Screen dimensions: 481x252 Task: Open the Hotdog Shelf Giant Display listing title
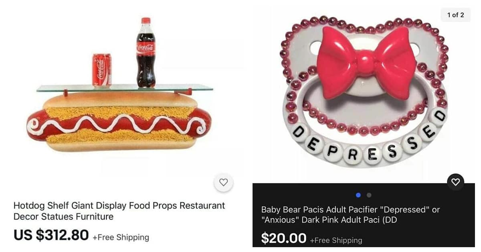tap(119, 211)
